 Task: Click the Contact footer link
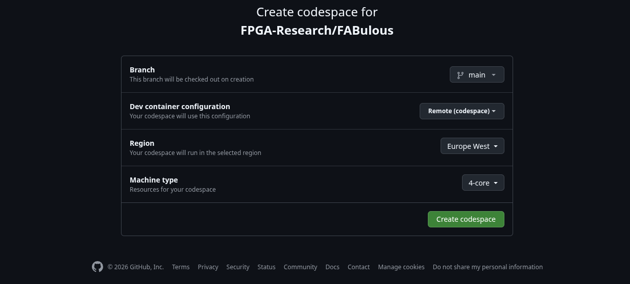358,267
